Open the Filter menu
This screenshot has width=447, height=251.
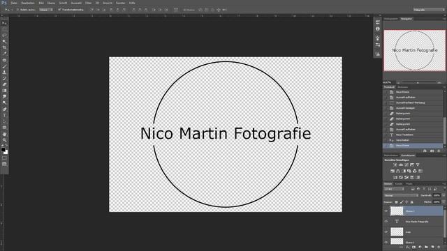(89, 3)
